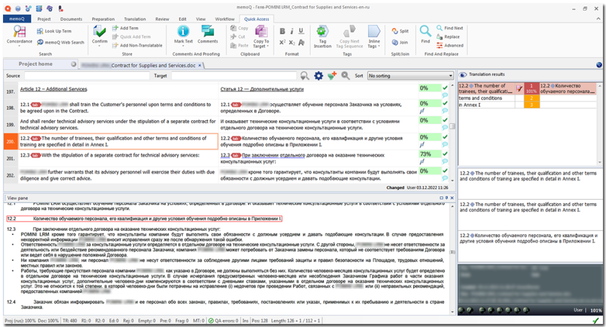This screenshot has width=606, height=327.
Task: Switch to the Workflow ribbon tab
Action: tap(224, 19)
